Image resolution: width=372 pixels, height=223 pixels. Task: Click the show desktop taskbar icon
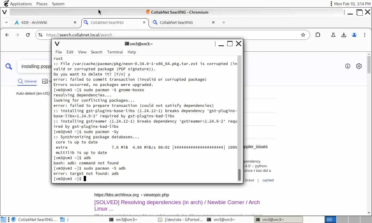3,220
